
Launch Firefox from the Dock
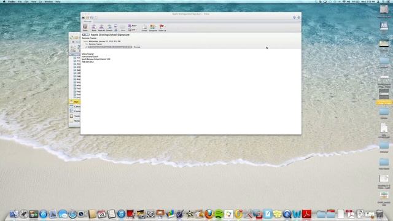[x=209, y=214]
